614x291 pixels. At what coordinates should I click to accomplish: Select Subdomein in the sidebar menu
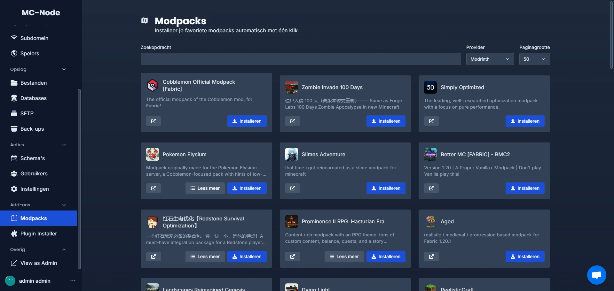point(35,38)
